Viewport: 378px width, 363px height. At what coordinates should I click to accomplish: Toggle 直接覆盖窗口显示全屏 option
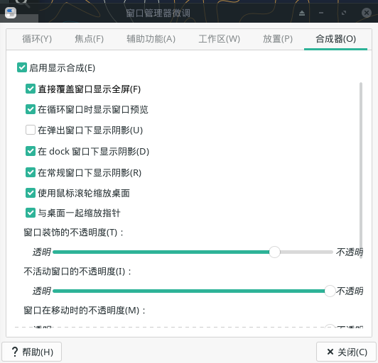point(31,89)
